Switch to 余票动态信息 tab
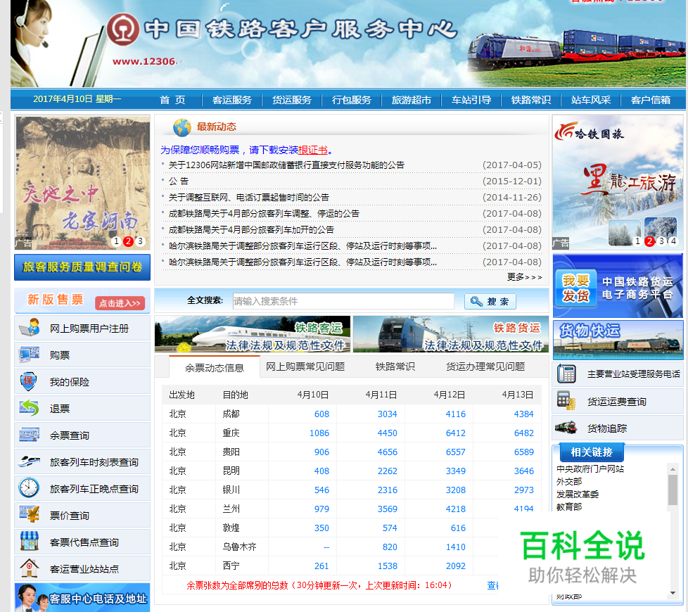This screenshot has height=612, width=688. (214, 368)
